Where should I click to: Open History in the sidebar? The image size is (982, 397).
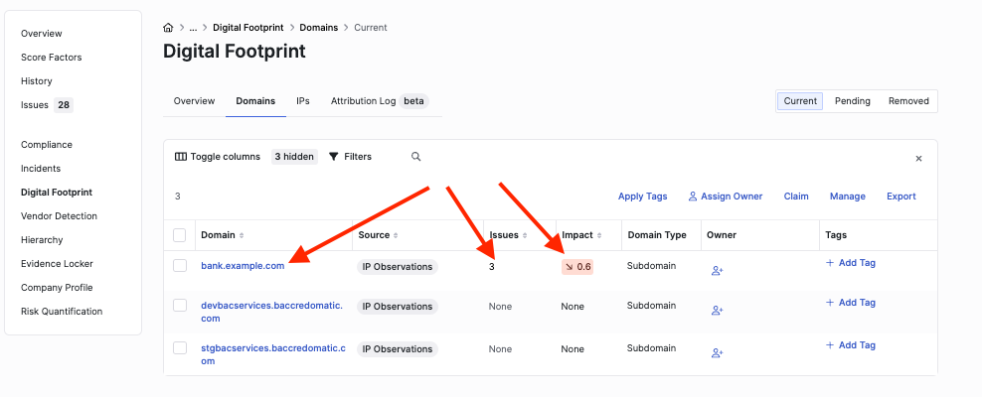pos(37,80)
